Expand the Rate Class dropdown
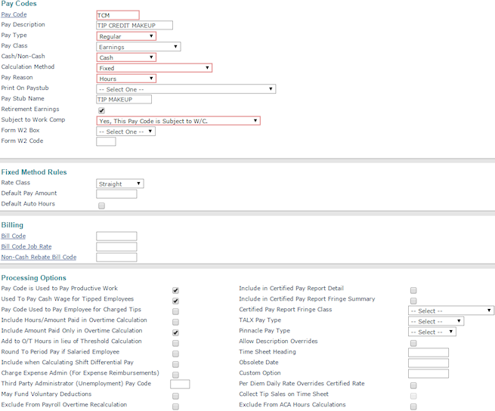This screenshot has height=411, width=495. point(120,184)
